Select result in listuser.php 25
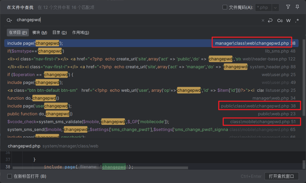 coord(152,90)
